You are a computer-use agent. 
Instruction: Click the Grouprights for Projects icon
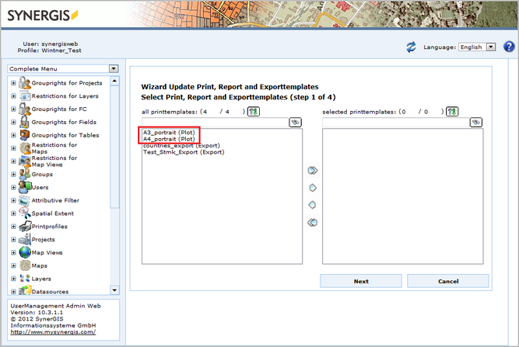(25, 83)
